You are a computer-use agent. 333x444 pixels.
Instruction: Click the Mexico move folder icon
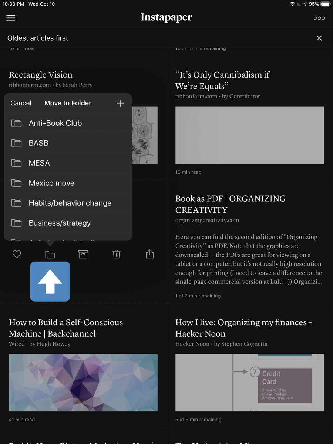coord(16,183)
